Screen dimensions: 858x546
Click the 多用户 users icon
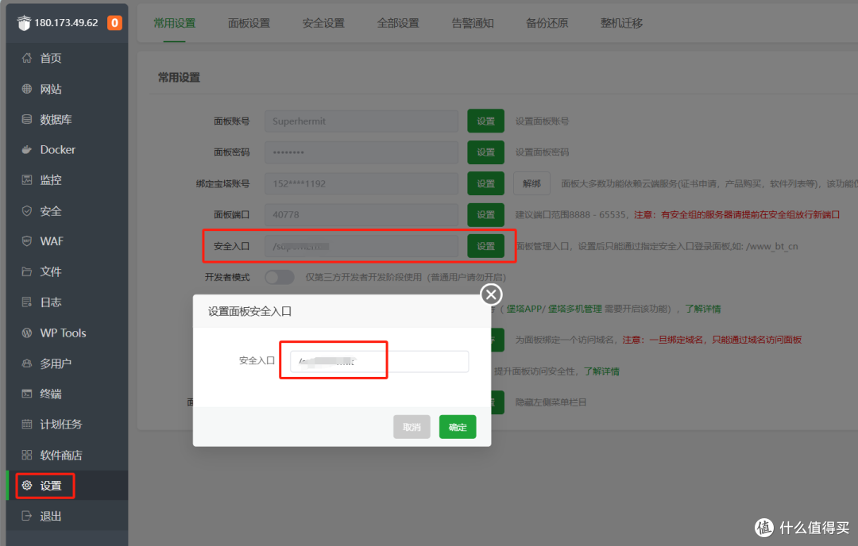point(27,363)
